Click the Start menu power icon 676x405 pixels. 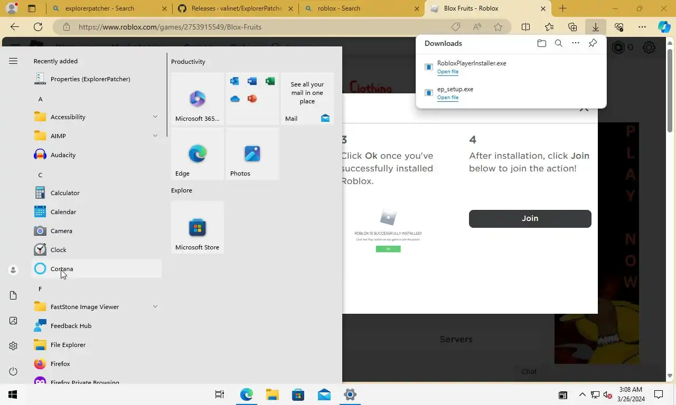coord(13,371)
